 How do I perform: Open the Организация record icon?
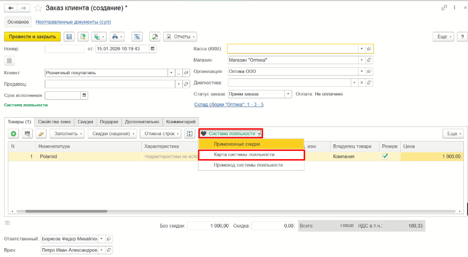pyautogui.click(x=369, y=71)
